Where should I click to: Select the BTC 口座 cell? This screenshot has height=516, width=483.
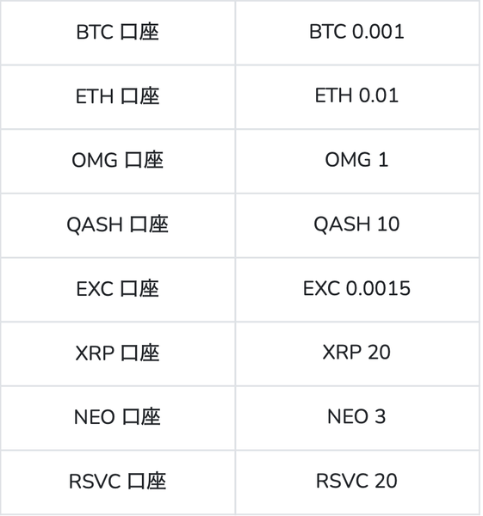click(118, 33)
